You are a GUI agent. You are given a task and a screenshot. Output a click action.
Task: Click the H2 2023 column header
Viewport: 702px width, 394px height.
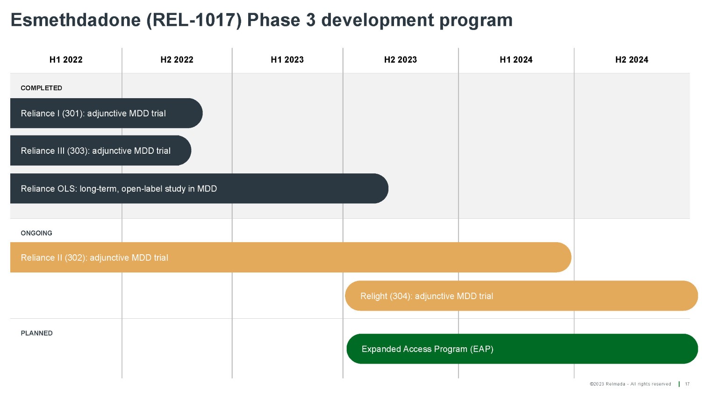(400, 60)
